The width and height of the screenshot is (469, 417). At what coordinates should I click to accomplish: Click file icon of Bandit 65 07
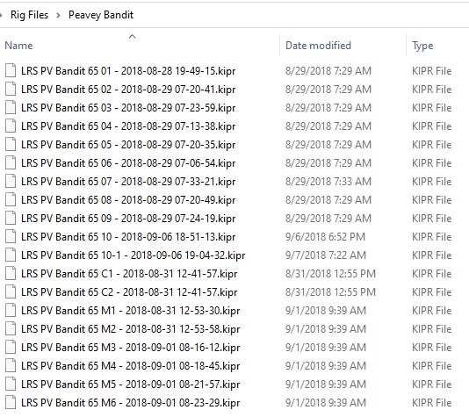tap(11, 182)
